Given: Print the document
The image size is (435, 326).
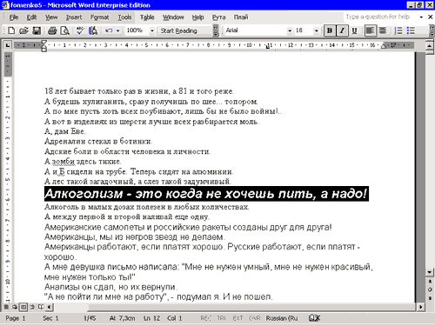Looking at the screenshot, I should 52,30.
